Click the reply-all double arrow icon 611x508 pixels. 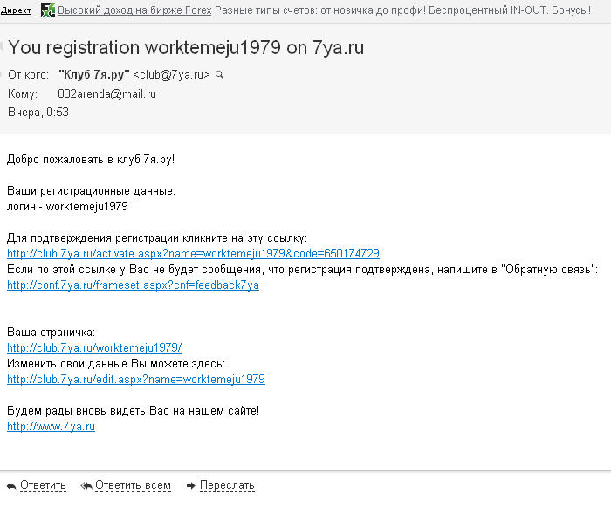coord(86,485)
